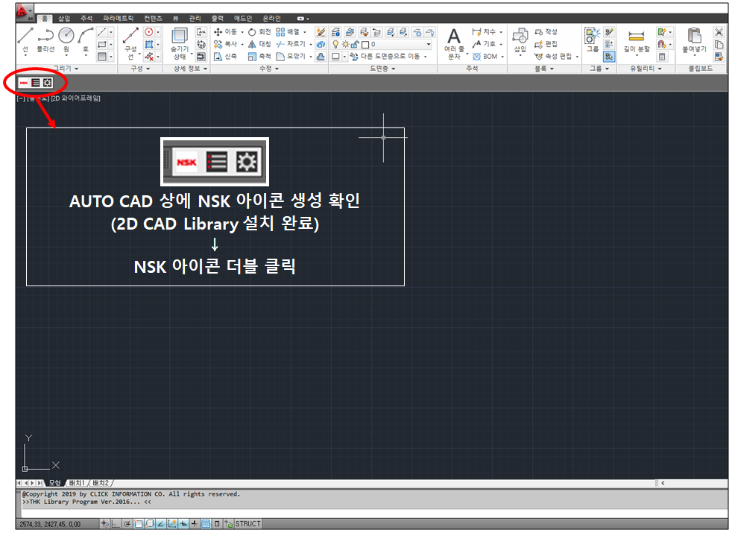Toggle the grid display in status bar
This screenshot has height=533, width=732.
tap(206, 523)
